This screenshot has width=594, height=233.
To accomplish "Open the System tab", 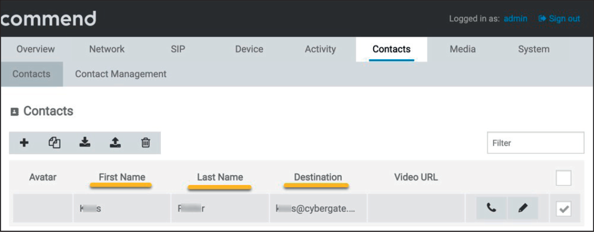I will 533,49.
